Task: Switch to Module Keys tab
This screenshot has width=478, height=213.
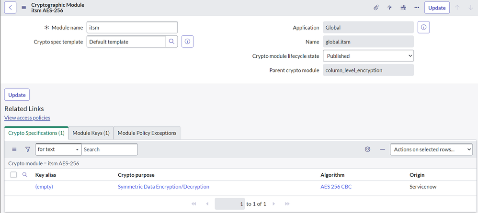Action: tap(91, 133)
